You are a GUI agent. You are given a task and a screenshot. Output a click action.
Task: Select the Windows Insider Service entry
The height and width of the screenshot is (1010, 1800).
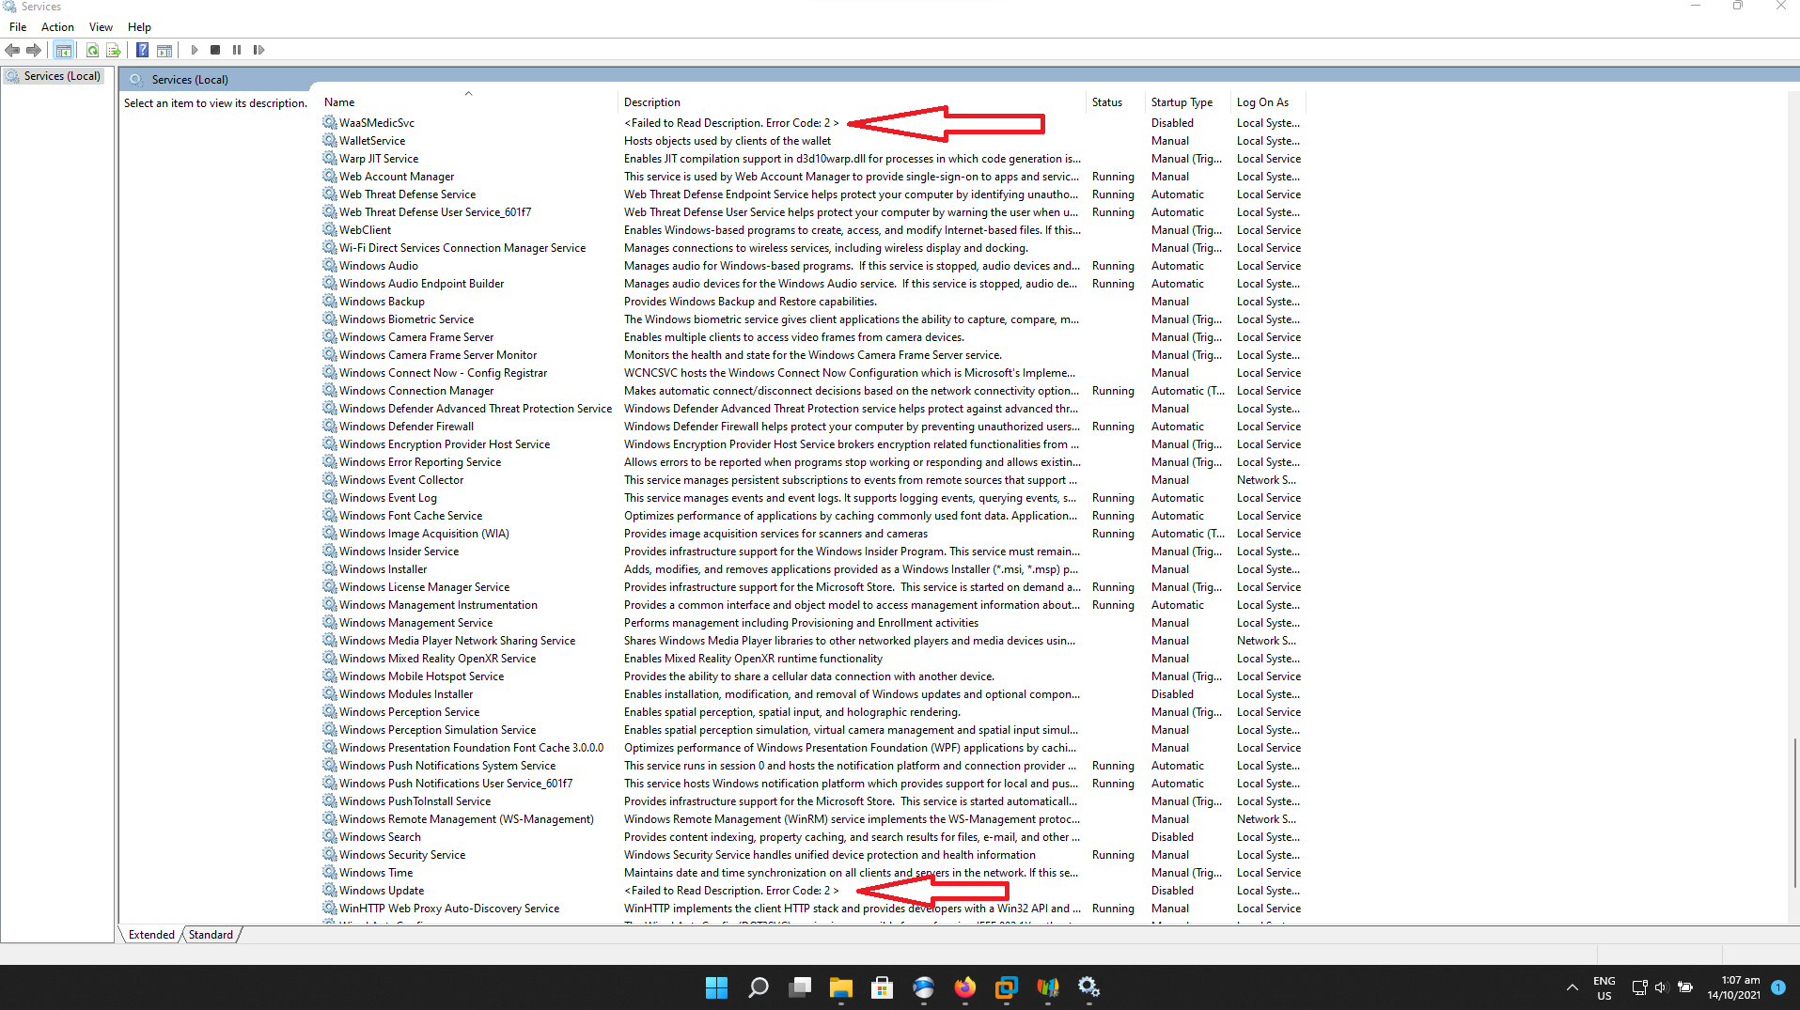point(399,552)
